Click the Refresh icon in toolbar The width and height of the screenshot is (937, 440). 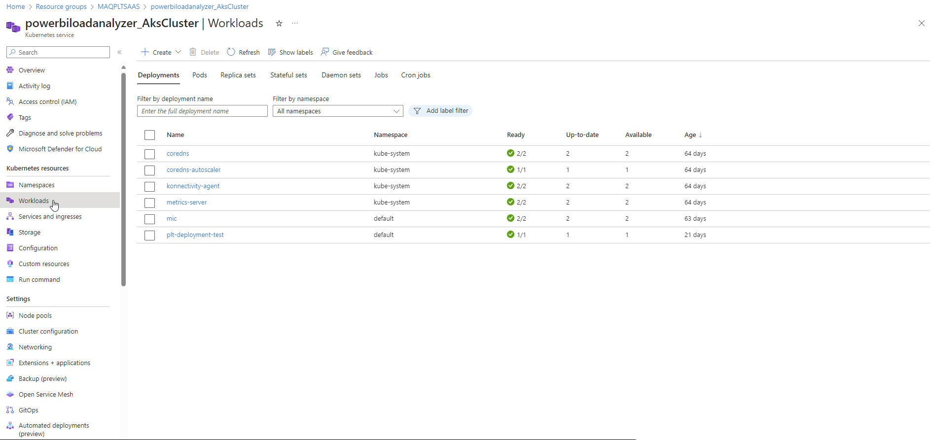click(231, 52)
